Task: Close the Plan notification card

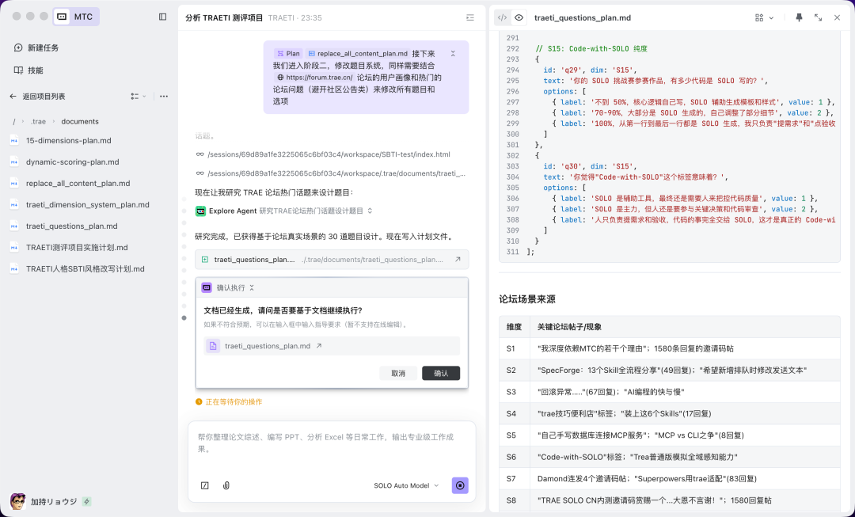Action: coord(452,53)
